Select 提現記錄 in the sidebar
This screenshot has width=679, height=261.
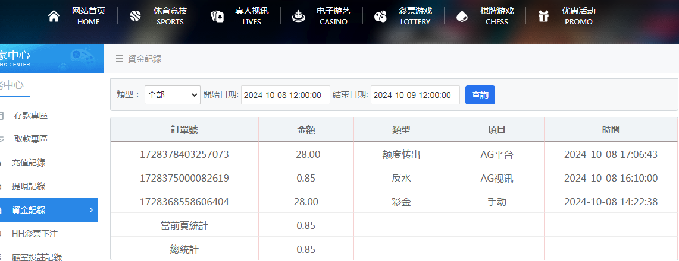(x=29, y=186)
